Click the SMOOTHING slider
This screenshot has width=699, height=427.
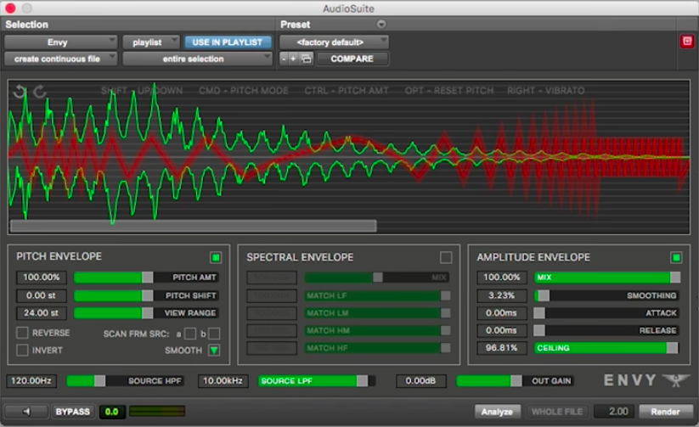[x=607, y=295]
